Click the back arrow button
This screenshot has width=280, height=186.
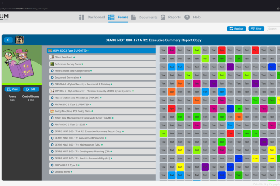(9, 40)
